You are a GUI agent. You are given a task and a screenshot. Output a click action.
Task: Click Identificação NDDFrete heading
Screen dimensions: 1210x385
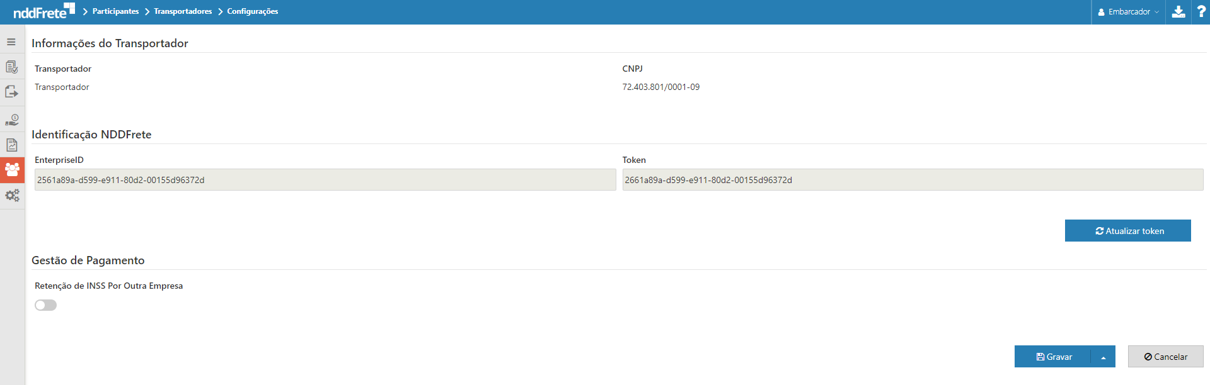[x=91, y=135]
